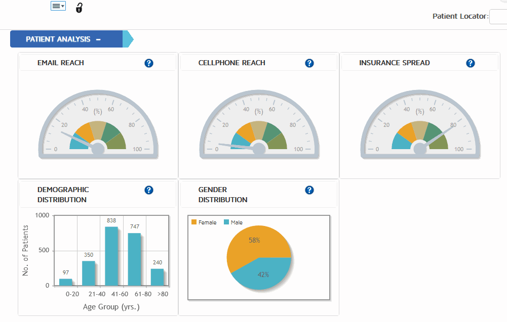Image resolution: width=507 pixels, height=322 pixels.
Task: Open Demographic Distribution help icon
Action: pos(148,190)
